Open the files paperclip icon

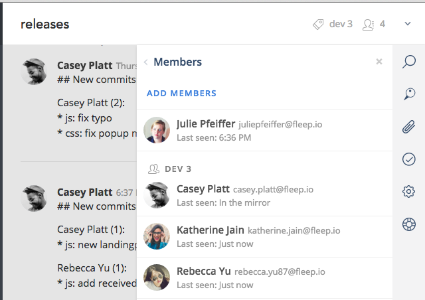(x=409, y=127)
